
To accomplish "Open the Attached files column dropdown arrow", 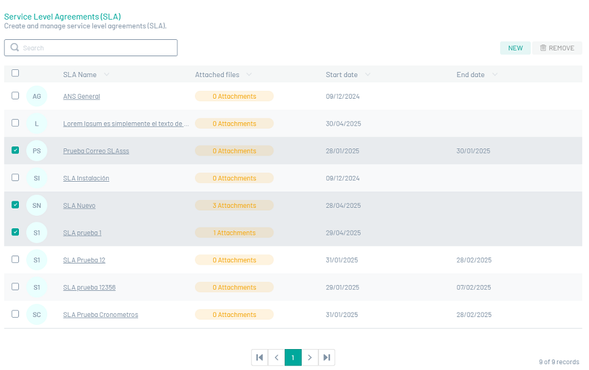I will [249, 75].
